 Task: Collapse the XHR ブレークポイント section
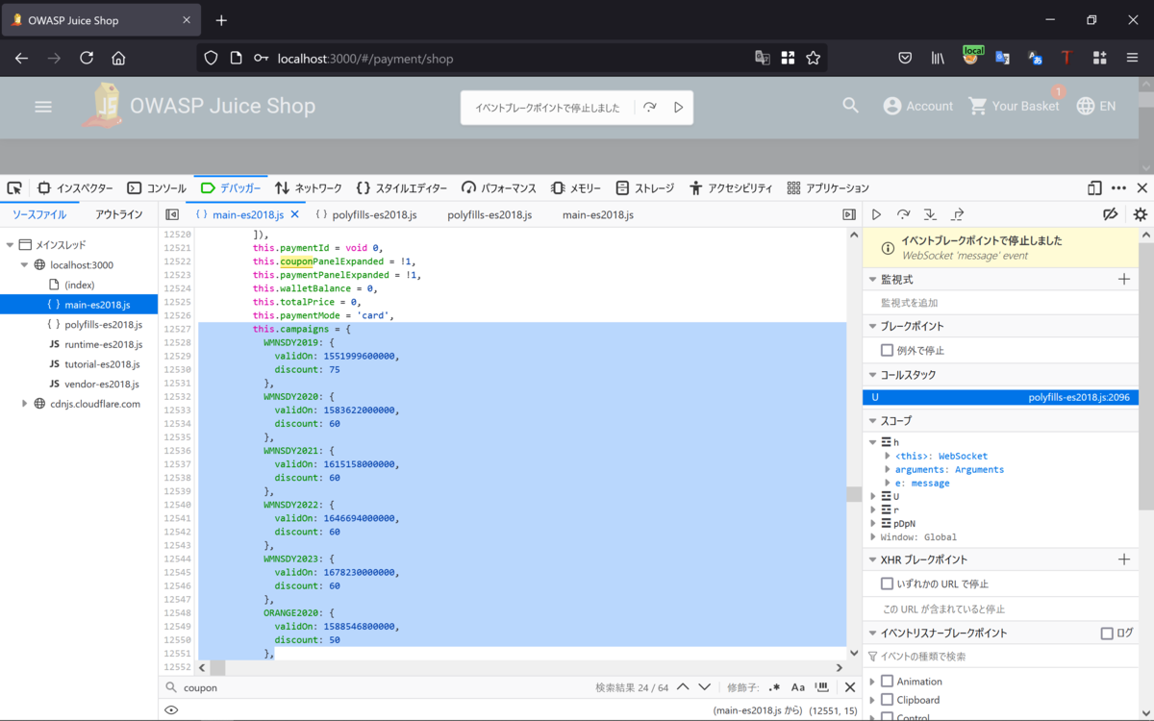click(872, 559)
